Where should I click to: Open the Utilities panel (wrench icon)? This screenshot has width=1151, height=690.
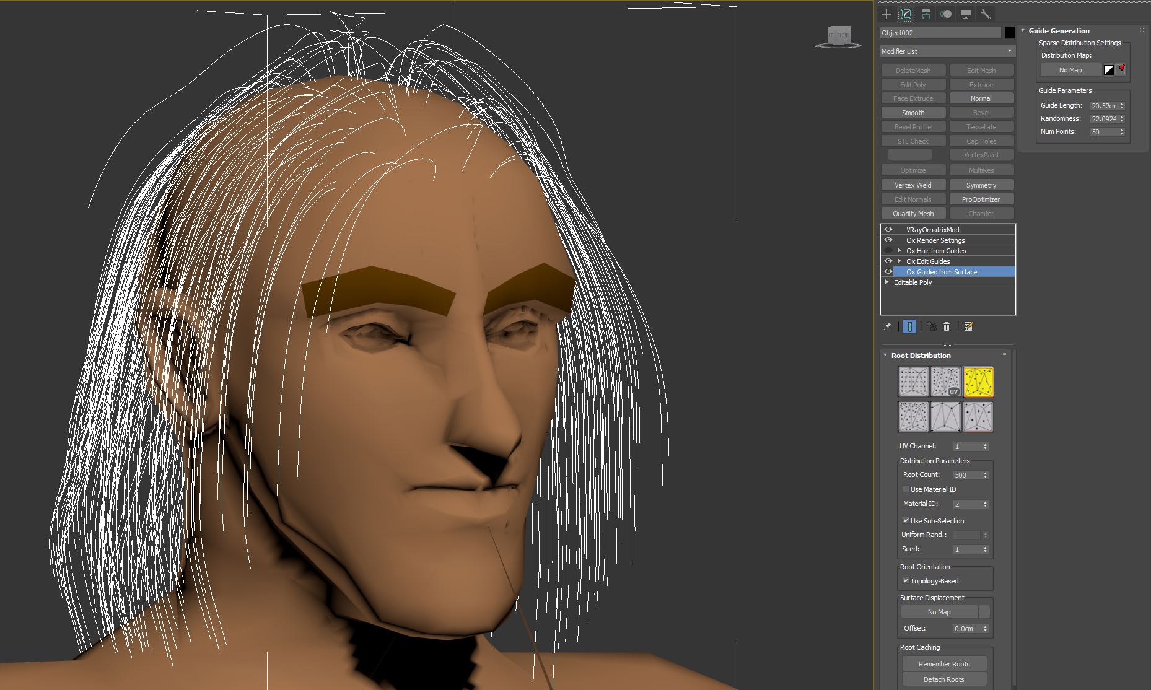(x=985, y=14)
